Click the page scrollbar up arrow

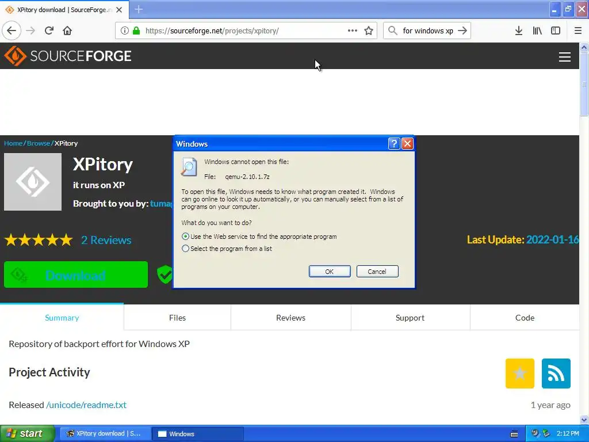pos(584,47)
